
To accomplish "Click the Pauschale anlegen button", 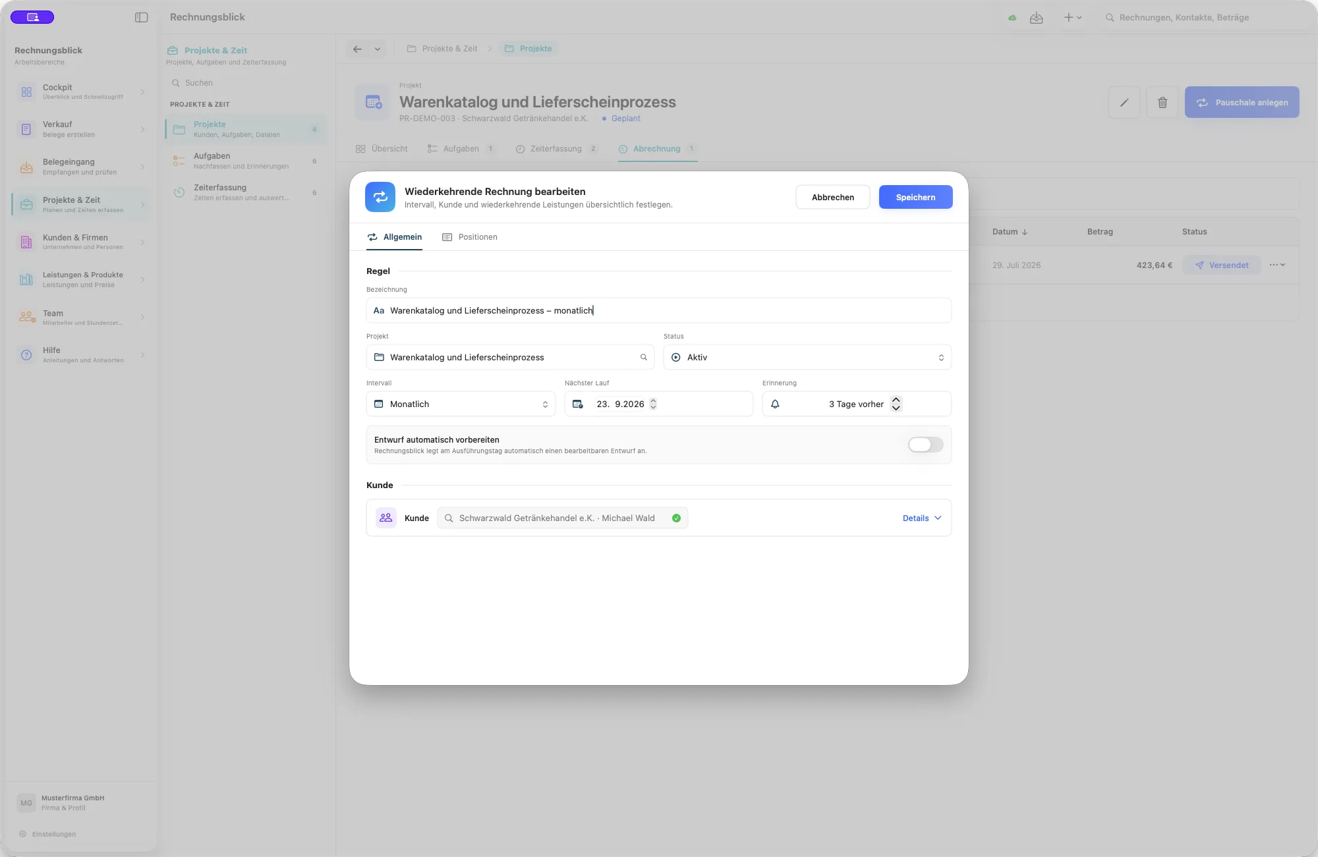I will coord(1242,102).
